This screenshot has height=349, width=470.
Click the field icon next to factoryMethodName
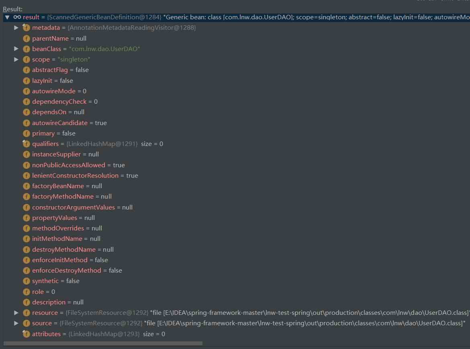coord(27,197)
